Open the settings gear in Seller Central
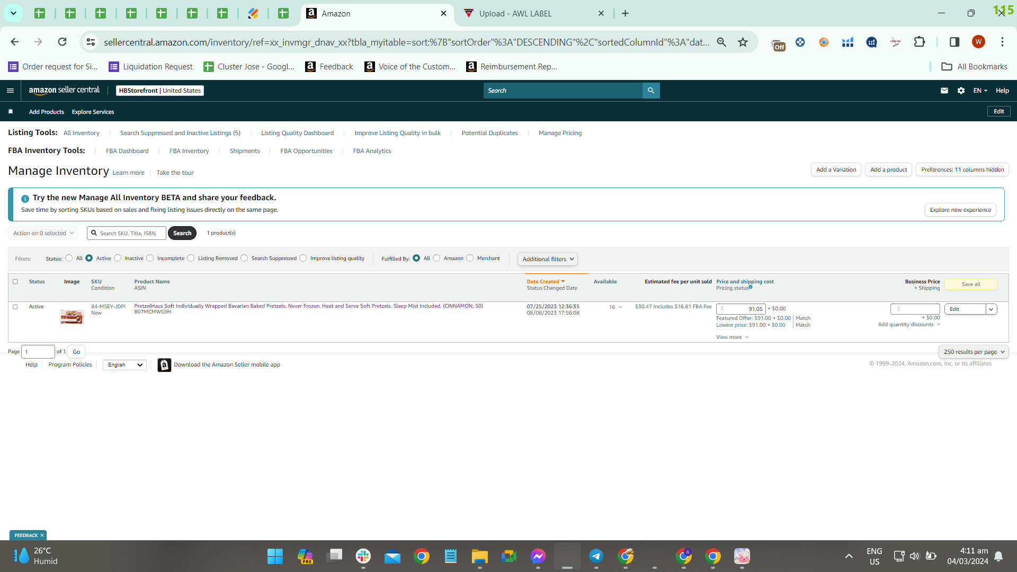This screenshot has height=572, width=1017. point(961,91)
